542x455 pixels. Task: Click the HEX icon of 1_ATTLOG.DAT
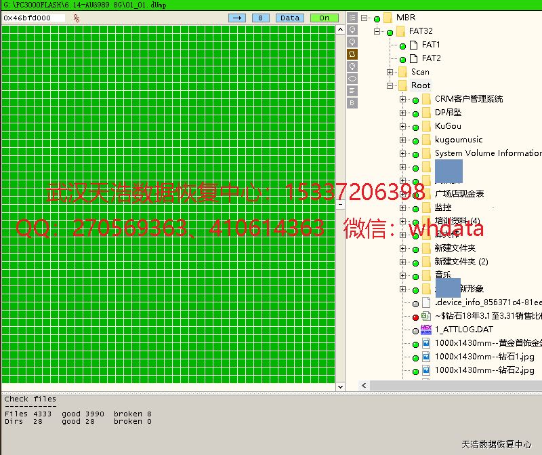coord(426,330)
